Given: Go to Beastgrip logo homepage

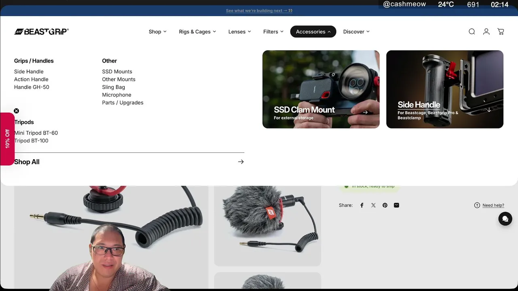Looking at the screenshot, I should [x=41, y=32].
